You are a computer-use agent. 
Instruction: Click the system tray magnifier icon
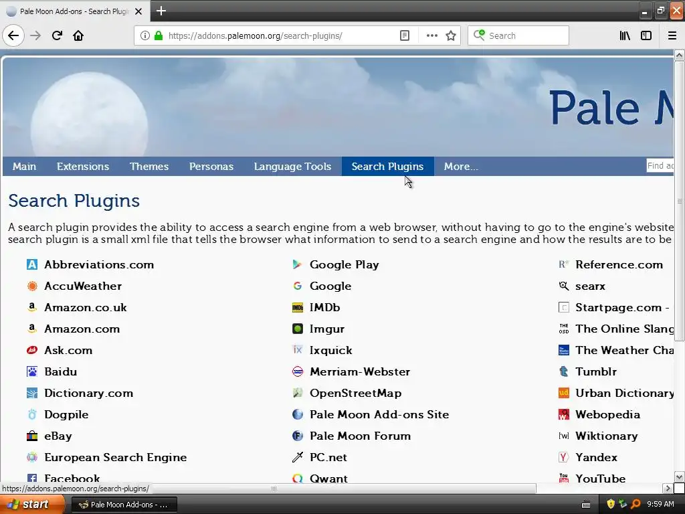[635, 504]
